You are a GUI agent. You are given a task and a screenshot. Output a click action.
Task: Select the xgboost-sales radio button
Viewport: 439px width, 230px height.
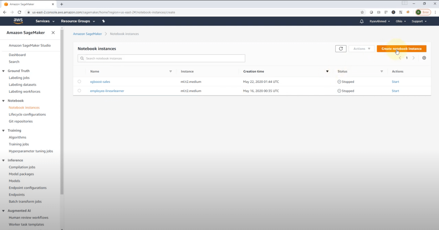pyautogui.click(x=79, y=82)
